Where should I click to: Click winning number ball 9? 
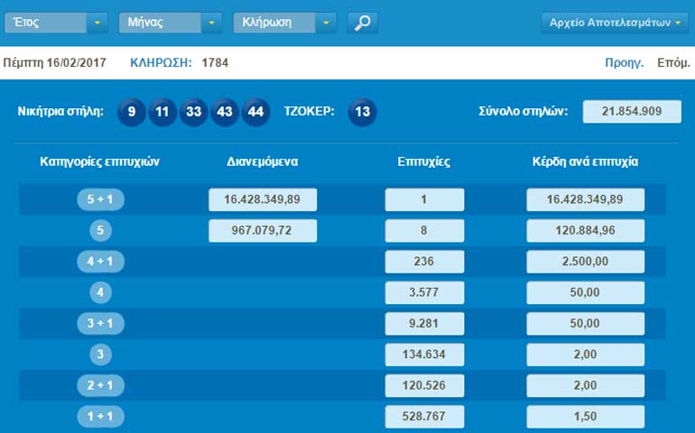132,112
